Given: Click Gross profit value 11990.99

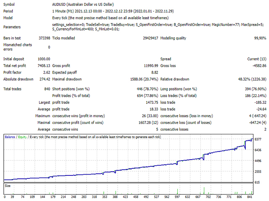Looking at the screenshot, I should 151,66.
